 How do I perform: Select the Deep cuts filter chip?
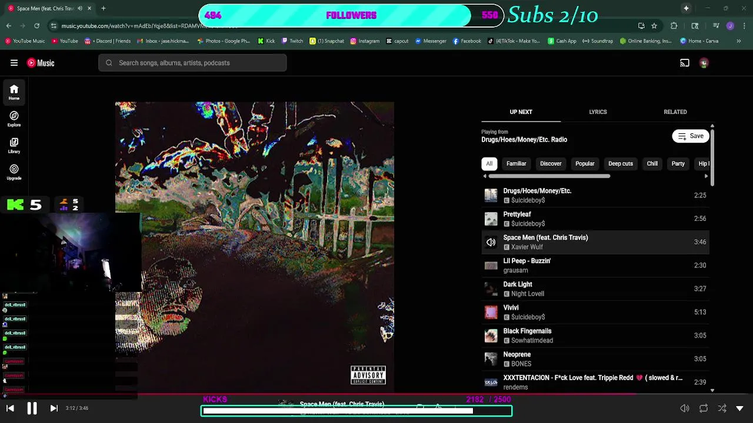[x=621, y=164]
